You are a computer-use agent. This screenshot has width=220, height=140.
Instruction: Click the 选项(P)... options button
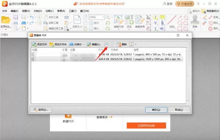(x=41, y=110)
